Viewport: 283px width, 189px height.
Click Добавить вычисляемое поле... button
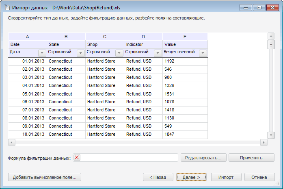45,177
